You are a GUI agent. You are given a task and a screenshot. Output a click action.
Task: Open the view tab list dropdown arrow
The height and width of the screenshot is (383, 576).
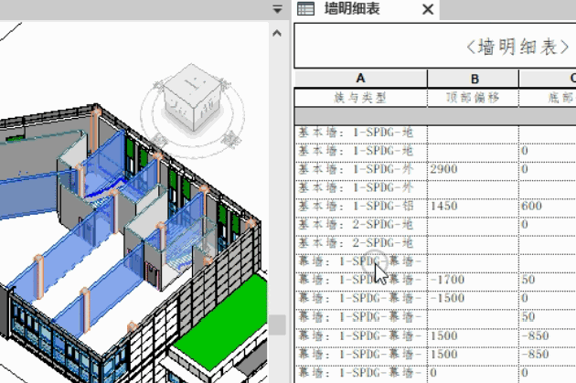(277, 9)
